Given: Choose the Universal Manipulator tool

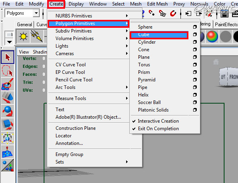Looking at the screenshot, I should click(x=8, y=138).
